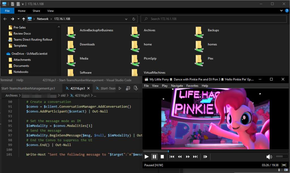Rewind the video in media player
Image resolution: width=290 pixels, height=173 pixels.
pos(180,157)
